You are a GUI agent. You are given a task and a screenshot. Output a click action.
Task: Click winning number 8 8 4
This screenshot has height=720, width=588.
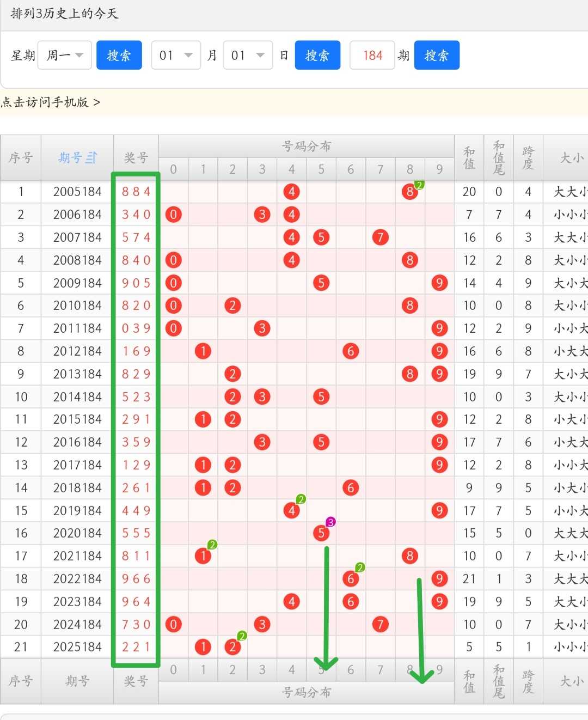point(136,192)
